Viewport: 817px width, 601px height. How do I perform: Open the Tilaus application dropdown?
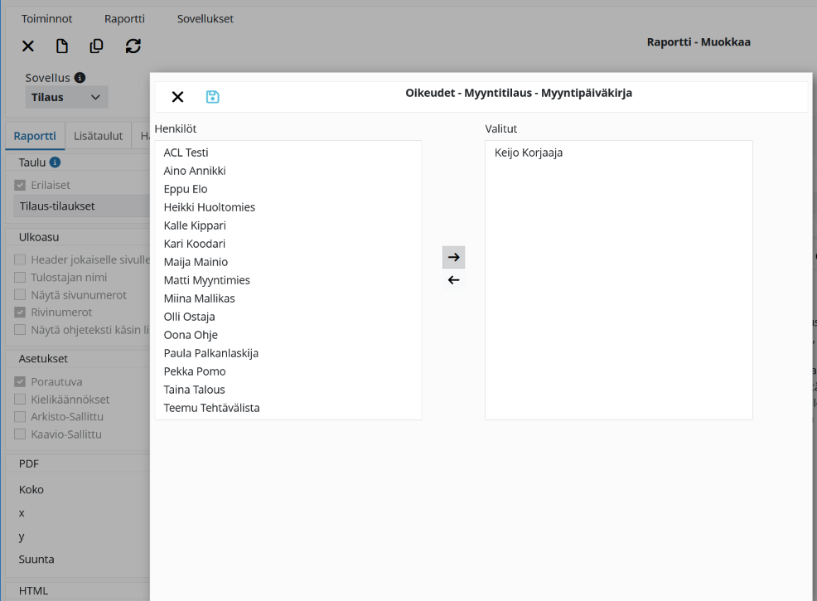(x=66, y=98)
